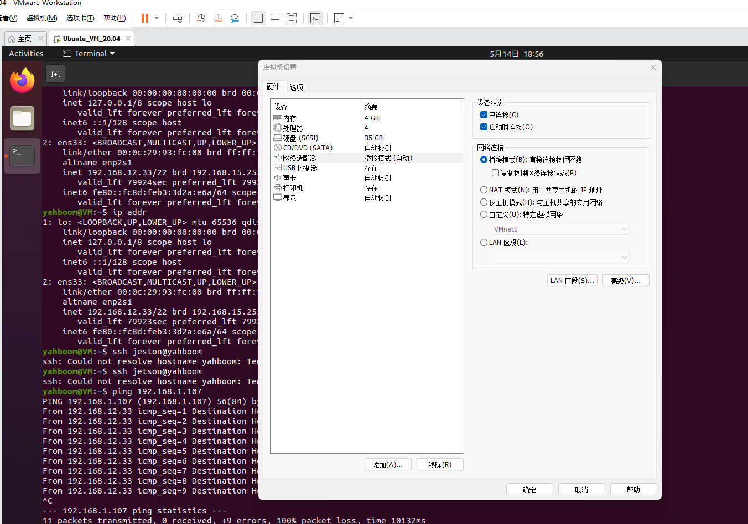The height and width of the screenshot is (524, 748).
Task: Click Activities in the Ubuntu top bar
Action: point(26,54)
